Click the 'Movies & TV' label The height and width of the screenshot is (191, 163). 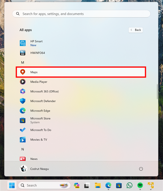click(x=39, y=140)
